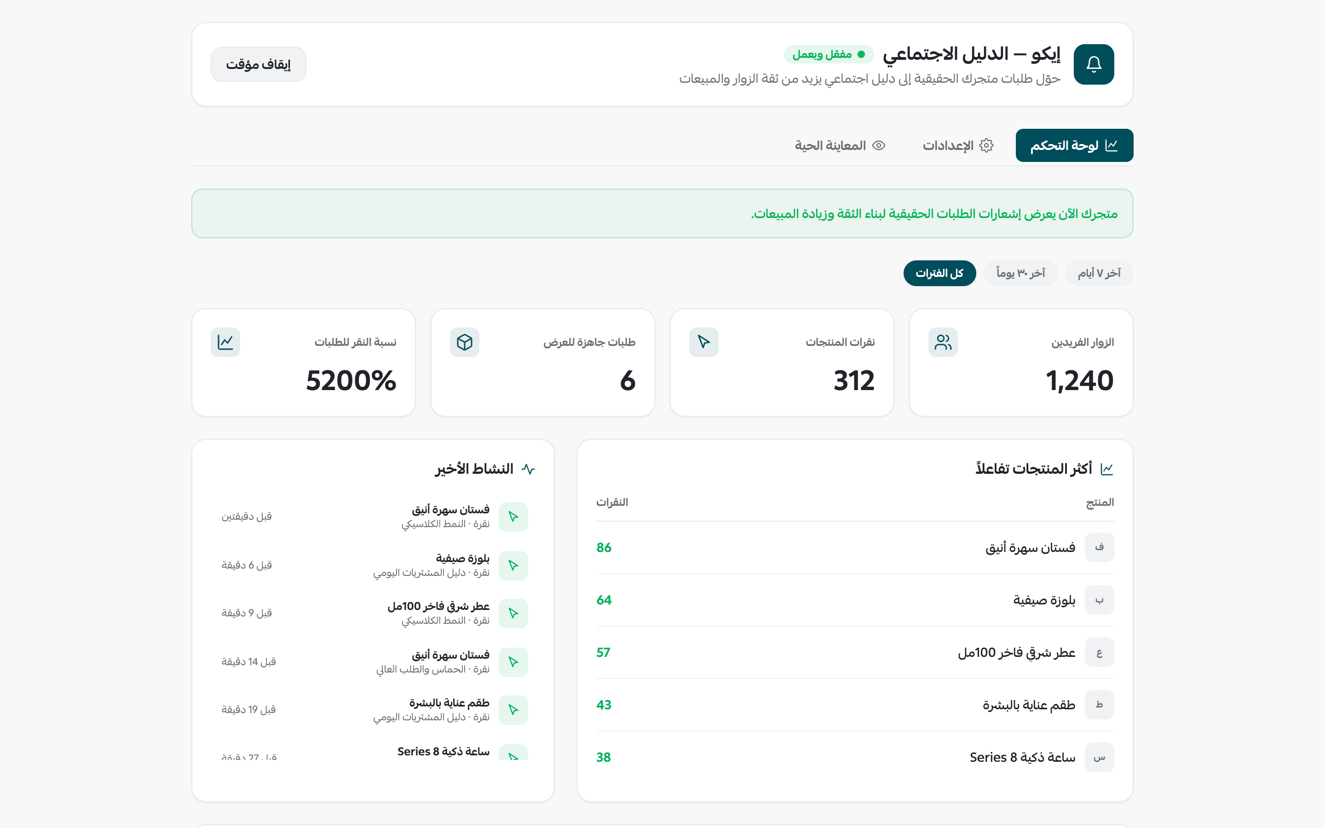Click the النقرات column header
The height and width of the screenshot is (828, 1325).
pos(612,502)
